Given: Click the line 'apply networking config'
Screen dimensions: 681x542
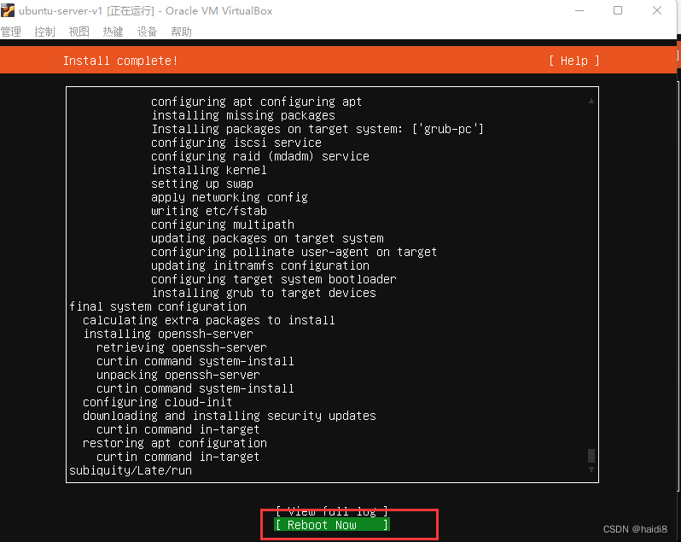Looking at the screenshot, I should [230, 198].
